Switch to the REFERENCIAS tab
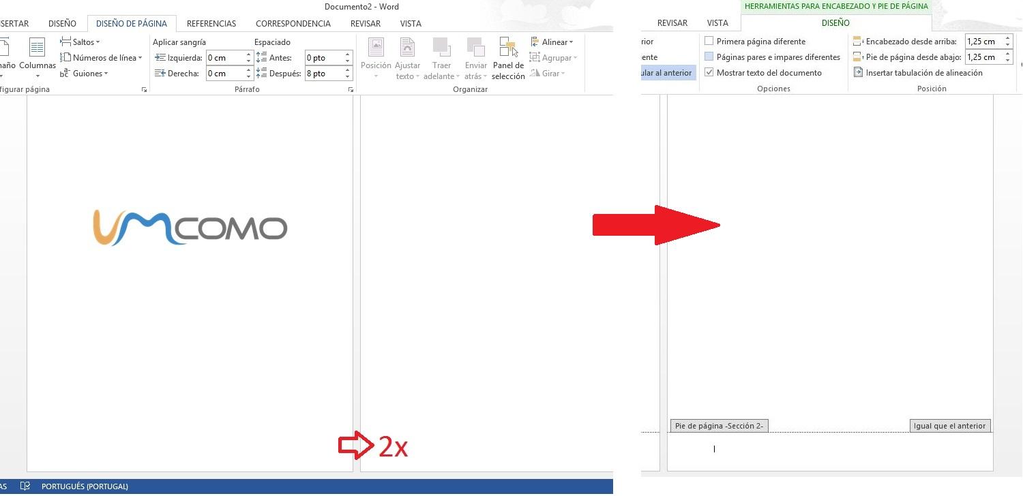The image size is (1023, 496). [211, 24]
